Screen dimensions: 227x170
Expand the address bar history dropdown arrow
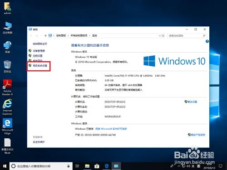tap(159, 36)
